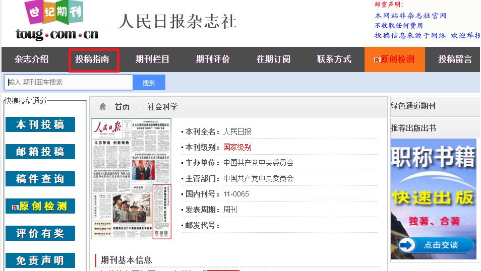Click the 免责声明 sidebar button
Viewport: 481px width, 271px height.
point(40,260)
